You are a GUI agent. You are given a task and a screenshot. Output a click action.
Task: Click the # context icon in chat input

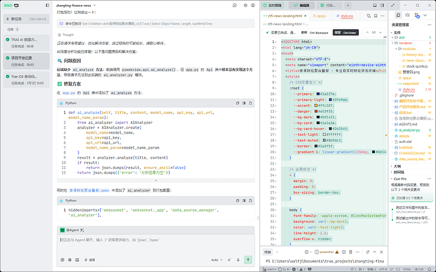[x=70, y=260]
